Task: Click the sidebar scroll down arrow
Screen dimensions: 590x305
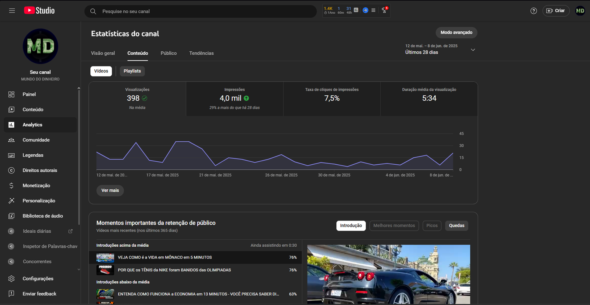Action: (79, 270)
